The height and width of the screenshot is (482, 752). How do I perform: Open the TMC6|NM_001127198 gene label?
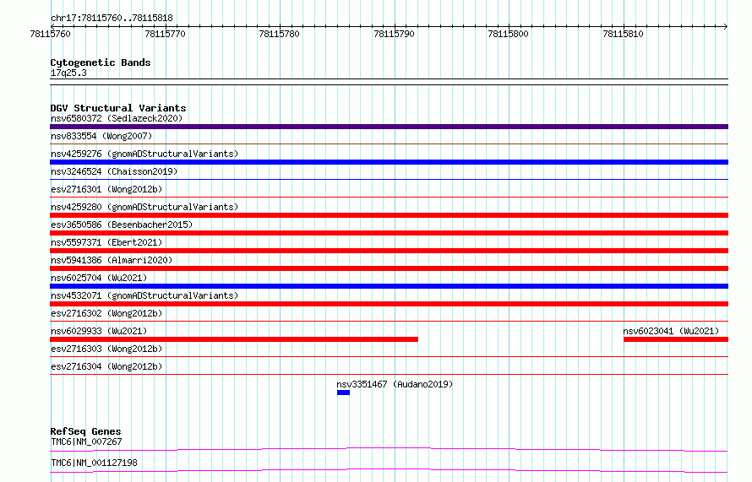pos(94,463)
